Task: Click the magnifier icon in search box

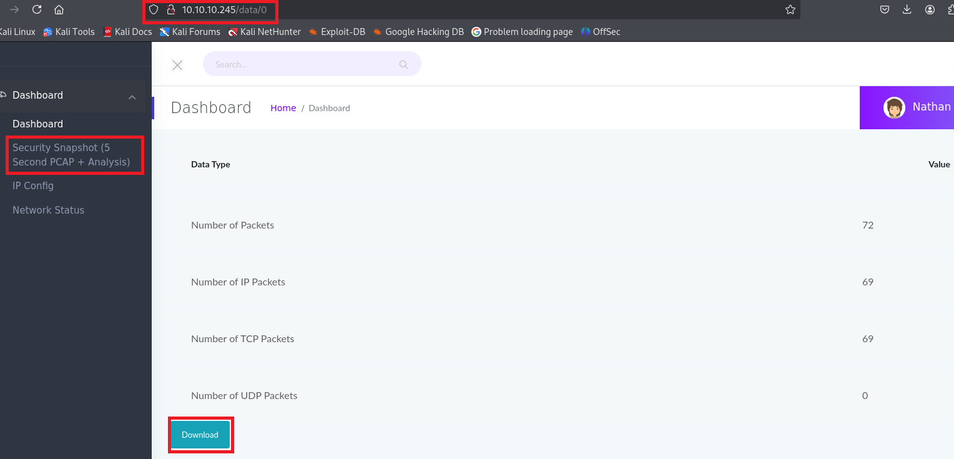Action: 403,64
